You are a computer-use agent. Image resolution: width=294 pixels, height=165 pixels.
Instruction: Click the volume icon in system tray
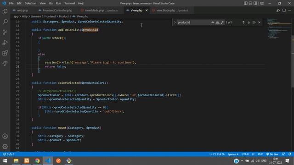[x=258, y=161]
